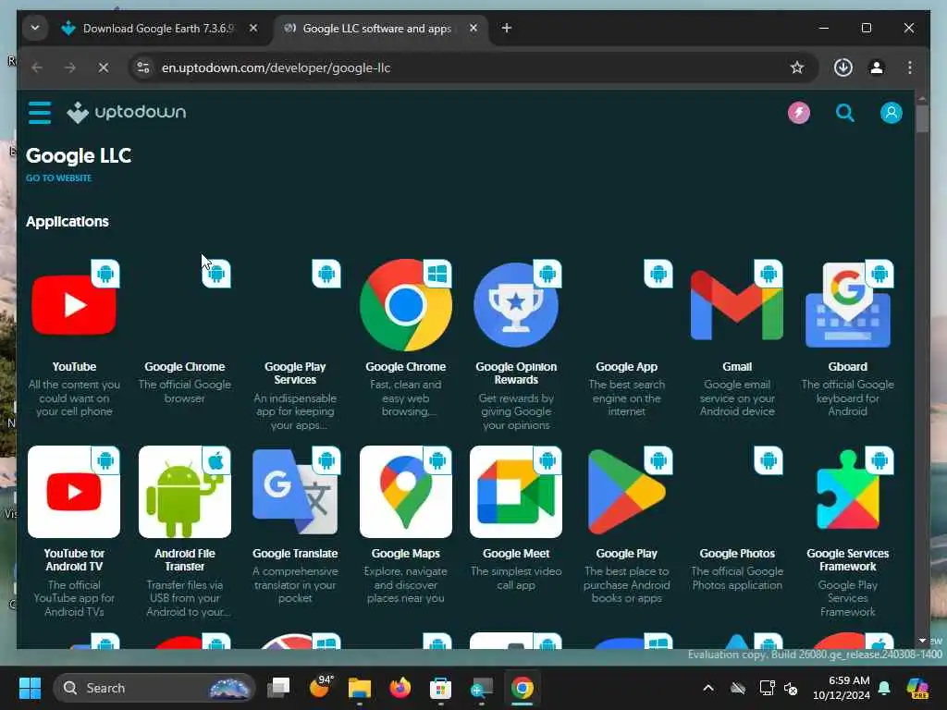Open the YouTube for Android TV icon
The image size is (947, 710).
coord(74,492)
